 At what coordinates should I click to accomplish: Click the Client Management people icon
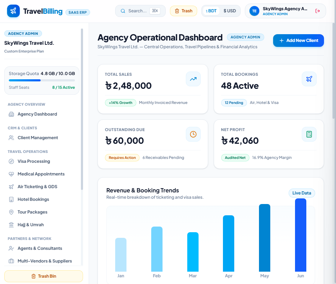coord(11,138)
